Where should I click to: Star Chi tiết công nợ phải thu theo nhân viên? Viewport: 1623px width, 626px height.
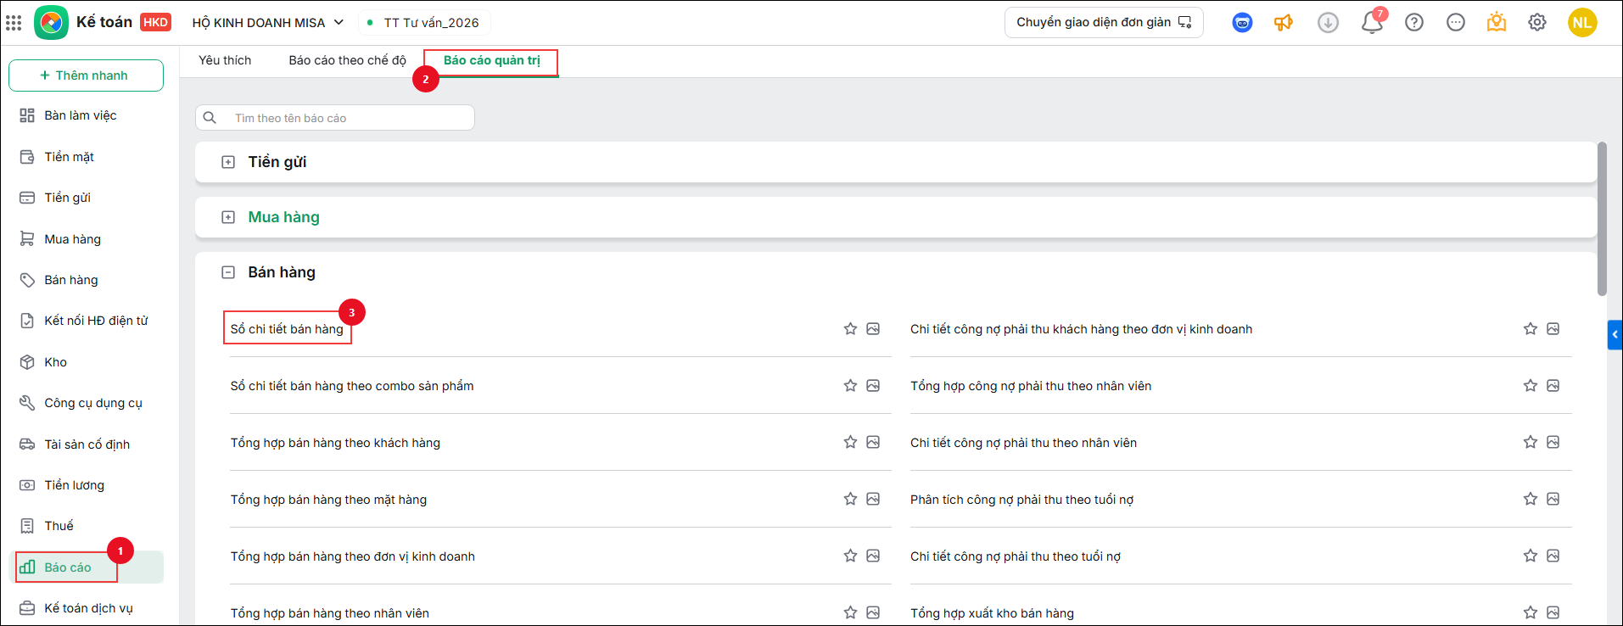click(x=1531, y=442)
